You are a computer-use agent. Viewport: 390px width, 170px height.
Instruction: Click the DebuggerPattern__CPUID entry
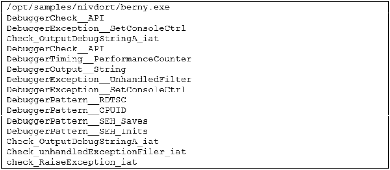point(66,110)
